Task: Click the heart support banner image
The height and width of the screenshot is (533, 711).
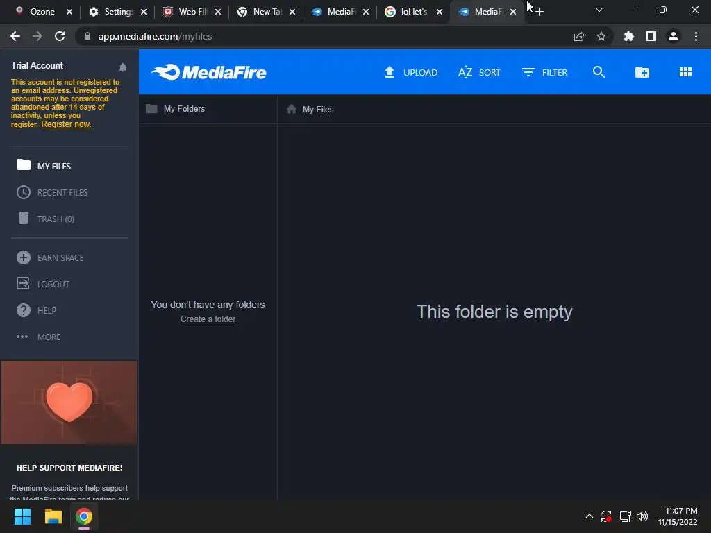Action: click(69, 403)
